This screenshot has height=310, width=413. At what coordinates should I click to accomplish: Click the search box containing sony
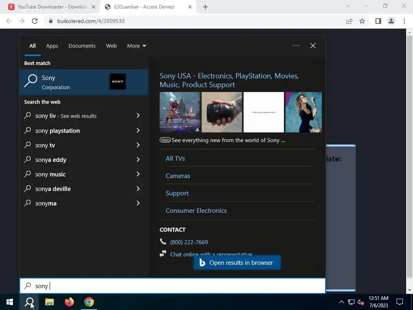coord(173,286)
